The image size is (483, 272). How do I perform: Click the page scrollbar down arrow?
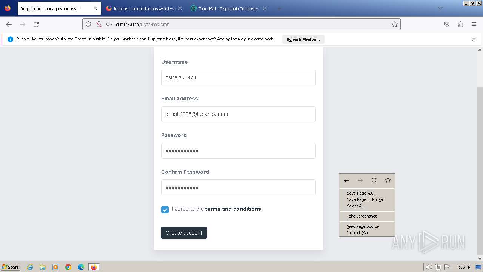pos(480,259)
